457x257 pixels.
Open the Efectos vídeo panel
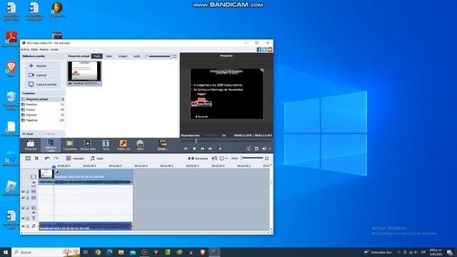[88, 145]
